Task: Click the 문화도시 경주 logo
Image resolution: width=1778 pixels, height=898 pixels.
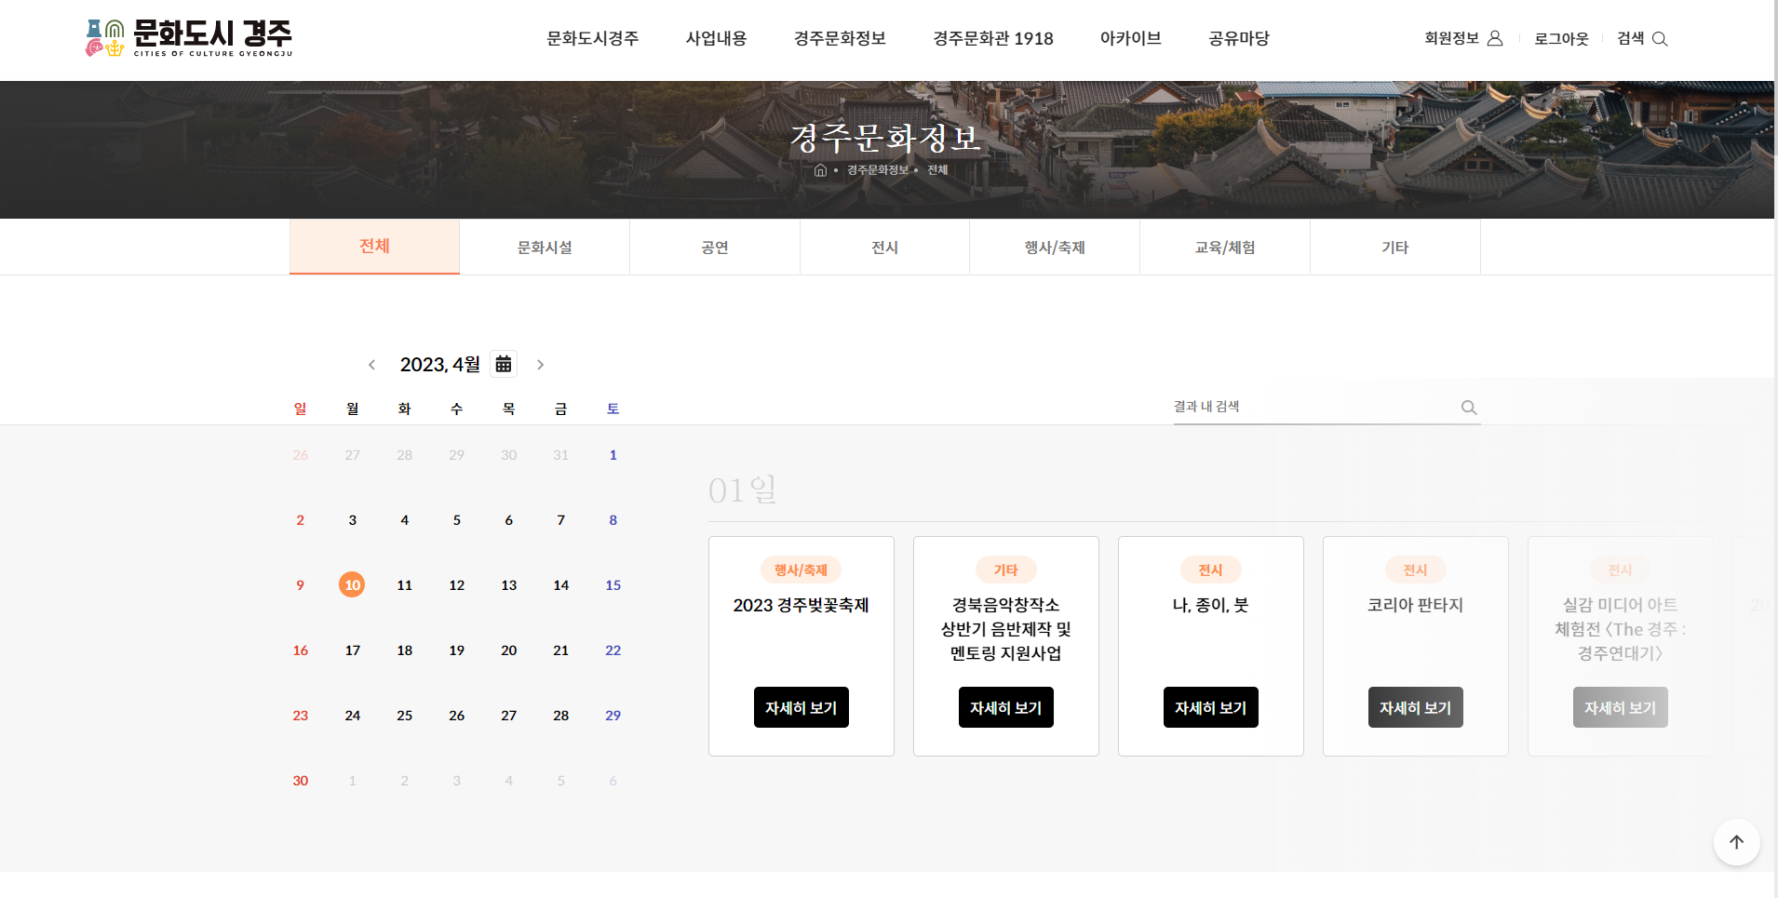Action: (189, 38)
